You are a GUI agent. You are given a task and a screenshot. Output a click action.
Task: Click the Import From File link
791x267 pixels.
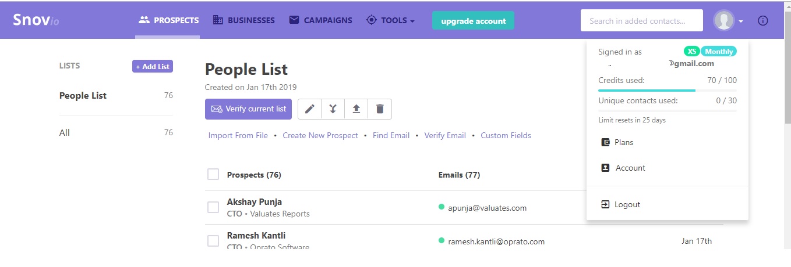(x=238, y=135)
